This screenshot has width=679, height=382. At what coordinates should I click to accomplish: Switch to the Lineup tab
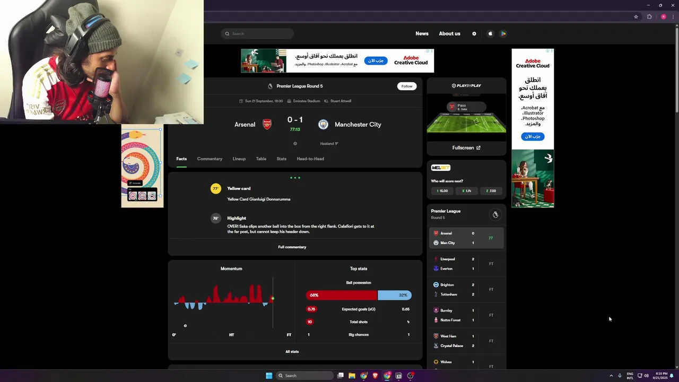click(x=239, y=159)
